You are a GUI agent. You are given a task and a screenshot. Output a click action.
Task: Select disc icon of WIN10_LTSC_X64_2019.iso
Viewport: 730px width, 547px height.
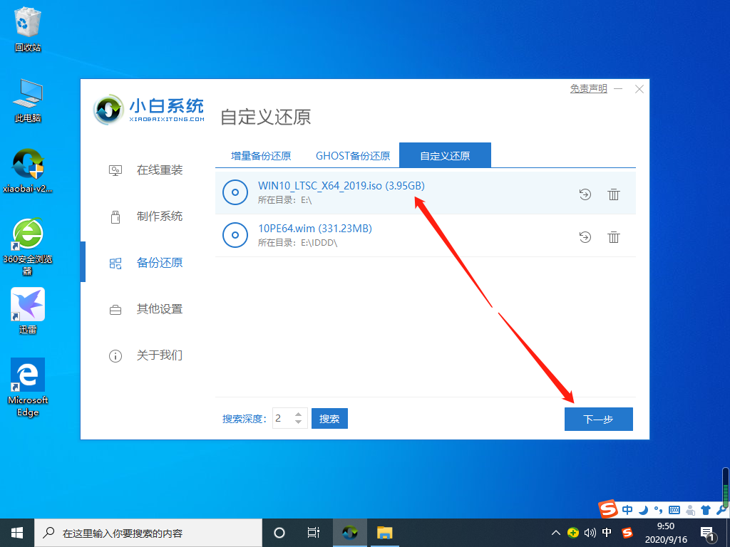235,192
